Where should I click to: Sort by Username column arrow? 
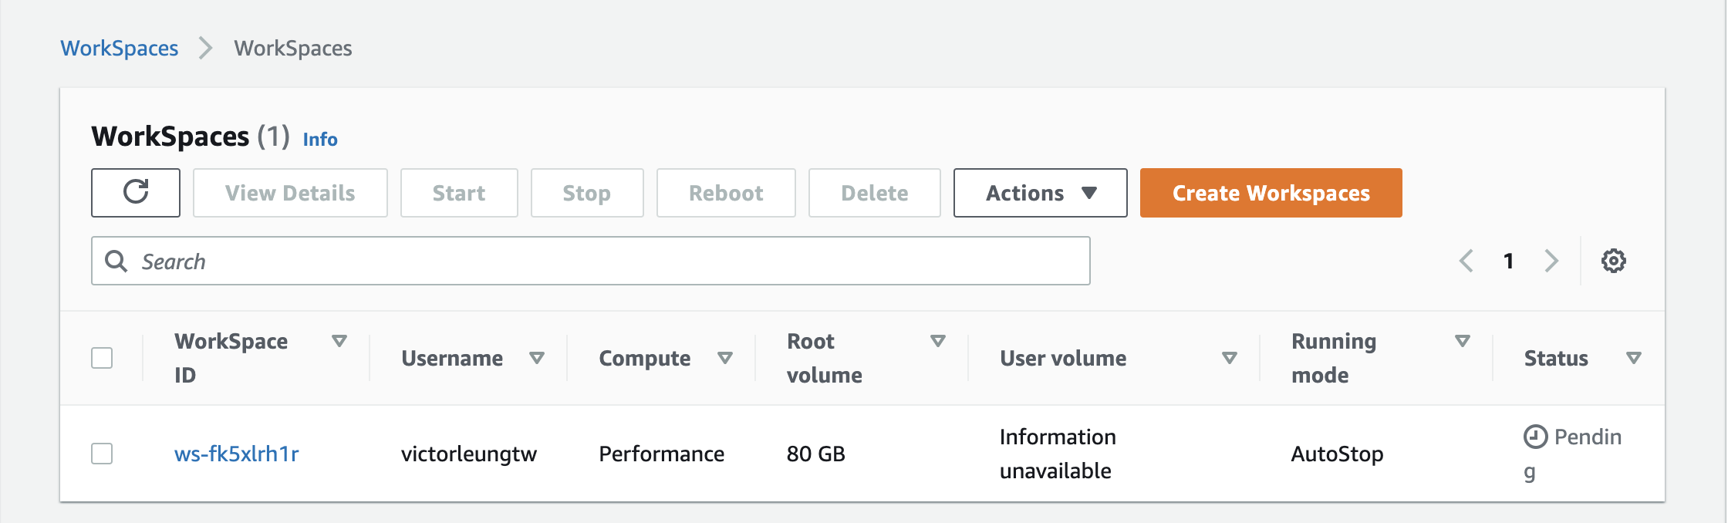(537, 358)
